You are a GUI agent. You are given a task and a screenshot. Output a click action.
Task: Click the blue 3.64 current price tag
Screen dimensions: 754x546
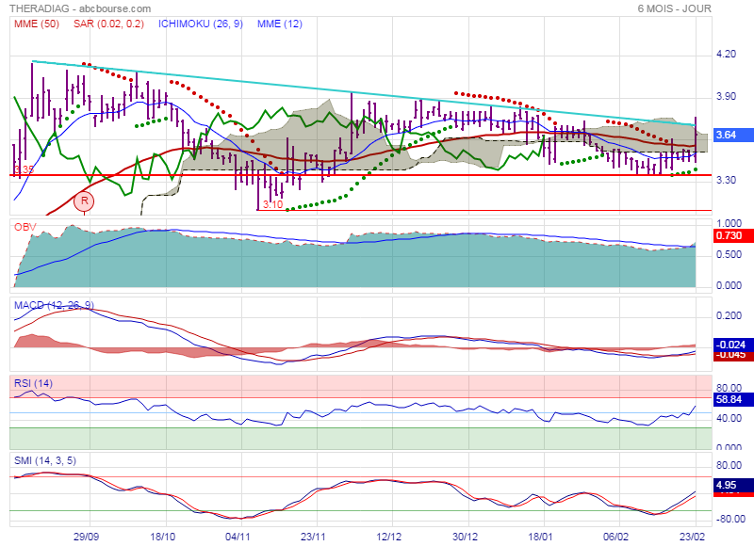click(x=733, y=135)
